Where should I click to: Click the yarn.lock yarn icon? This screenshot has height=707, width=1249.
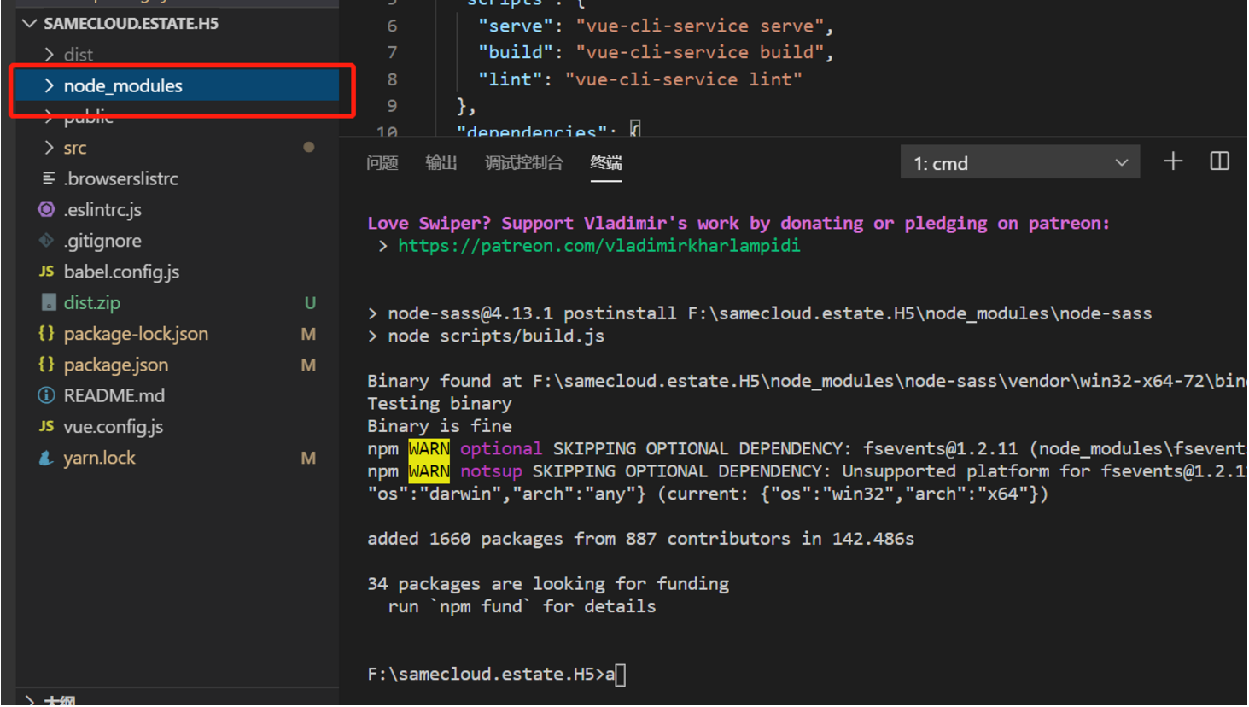47,458
